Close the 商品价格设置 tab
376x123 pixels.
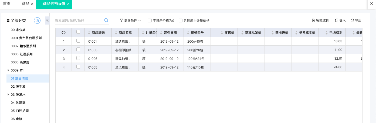pos(68,4)
